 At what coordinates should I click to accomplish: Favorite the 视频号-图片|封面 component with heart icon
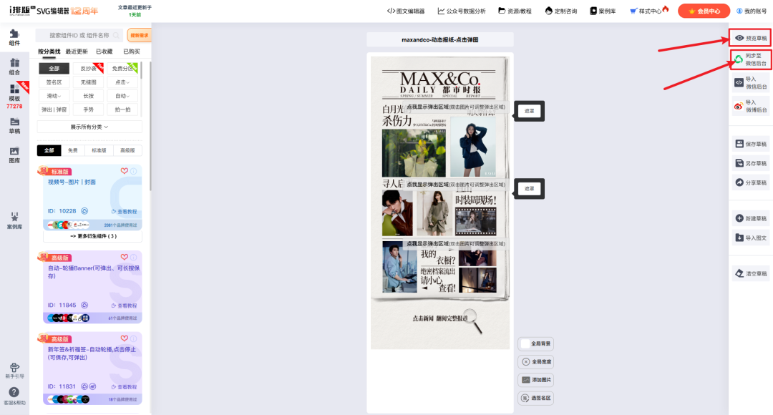pyautogui.click(x=125, y=171)
